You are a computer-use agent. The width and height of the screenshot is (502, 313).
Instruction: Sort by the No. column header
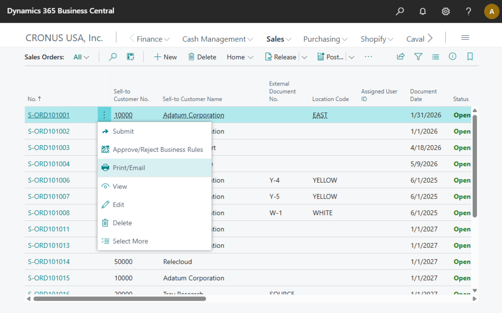coord(34,99)
